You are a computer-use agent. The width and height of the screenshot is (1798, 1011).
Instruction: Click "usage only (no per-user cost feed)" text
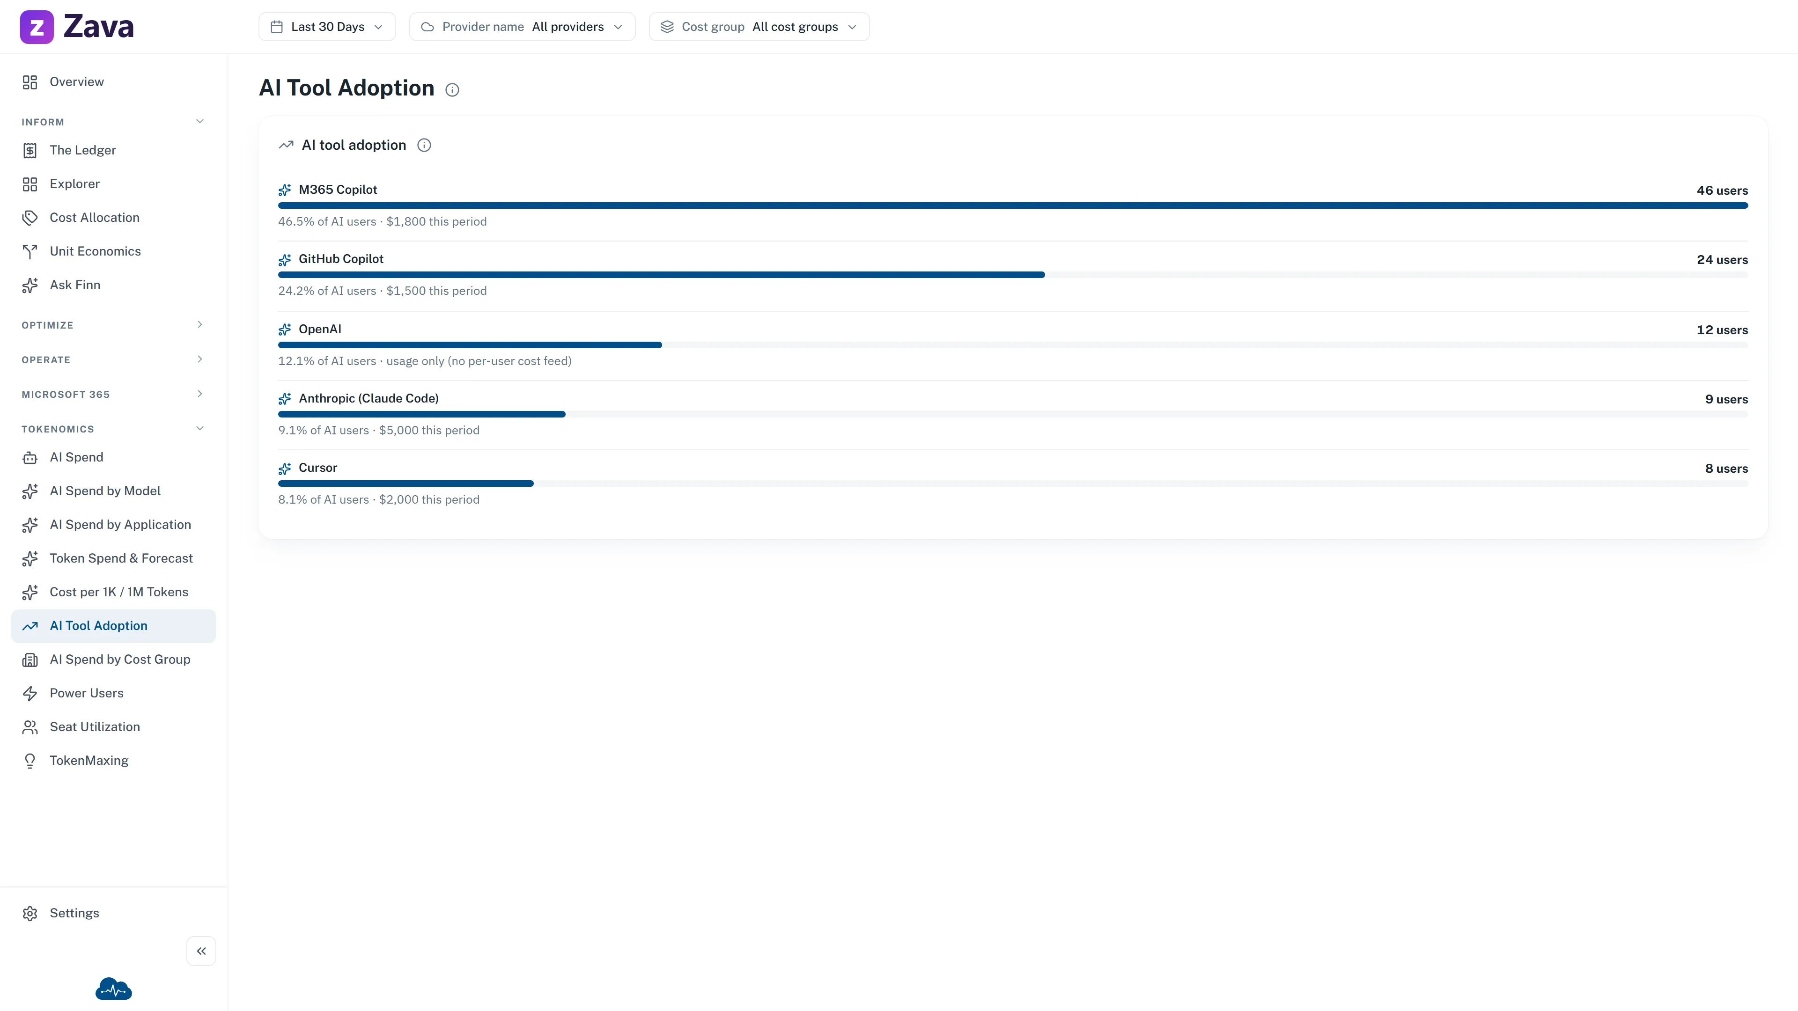(479, 361)
